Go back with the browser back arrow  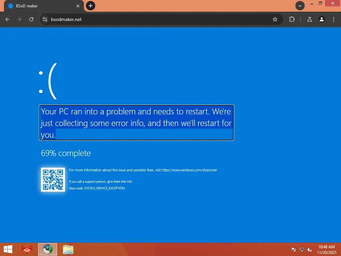[7, 19]
